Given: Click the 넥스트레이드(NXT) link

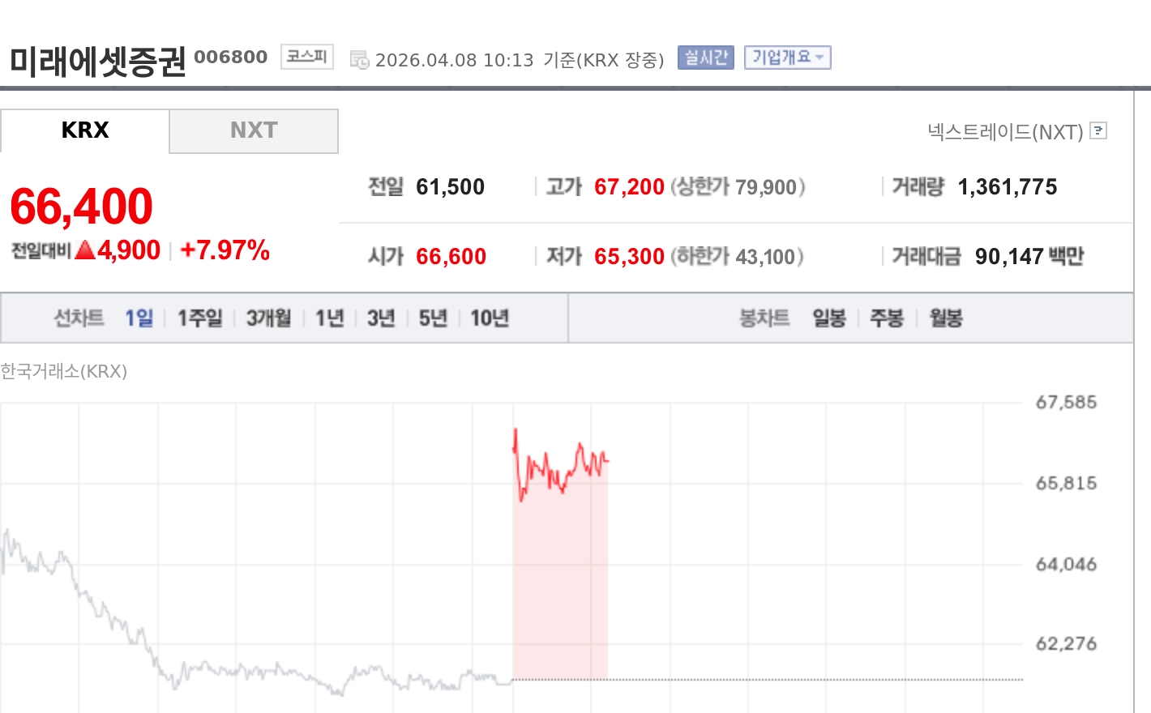Looking at the screenshot, I should [x=1005, y=130].
